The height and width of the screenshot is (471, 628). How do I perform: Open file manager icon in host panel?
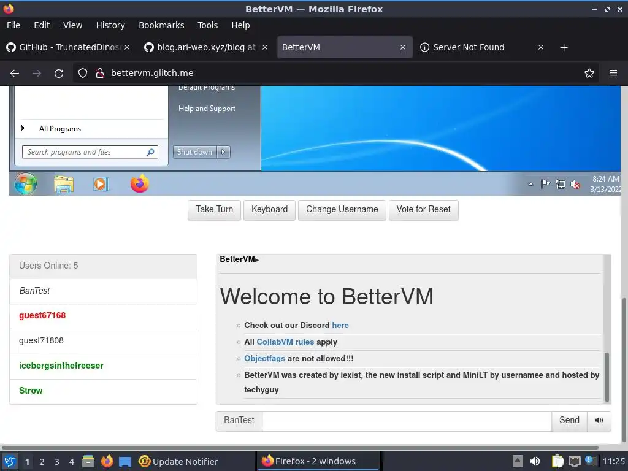tap(88, 462)
